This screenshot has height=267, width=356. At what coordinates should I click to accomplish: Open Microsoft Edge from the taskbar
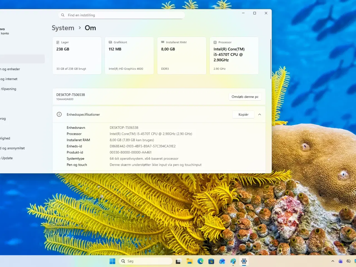pos(201,261)
